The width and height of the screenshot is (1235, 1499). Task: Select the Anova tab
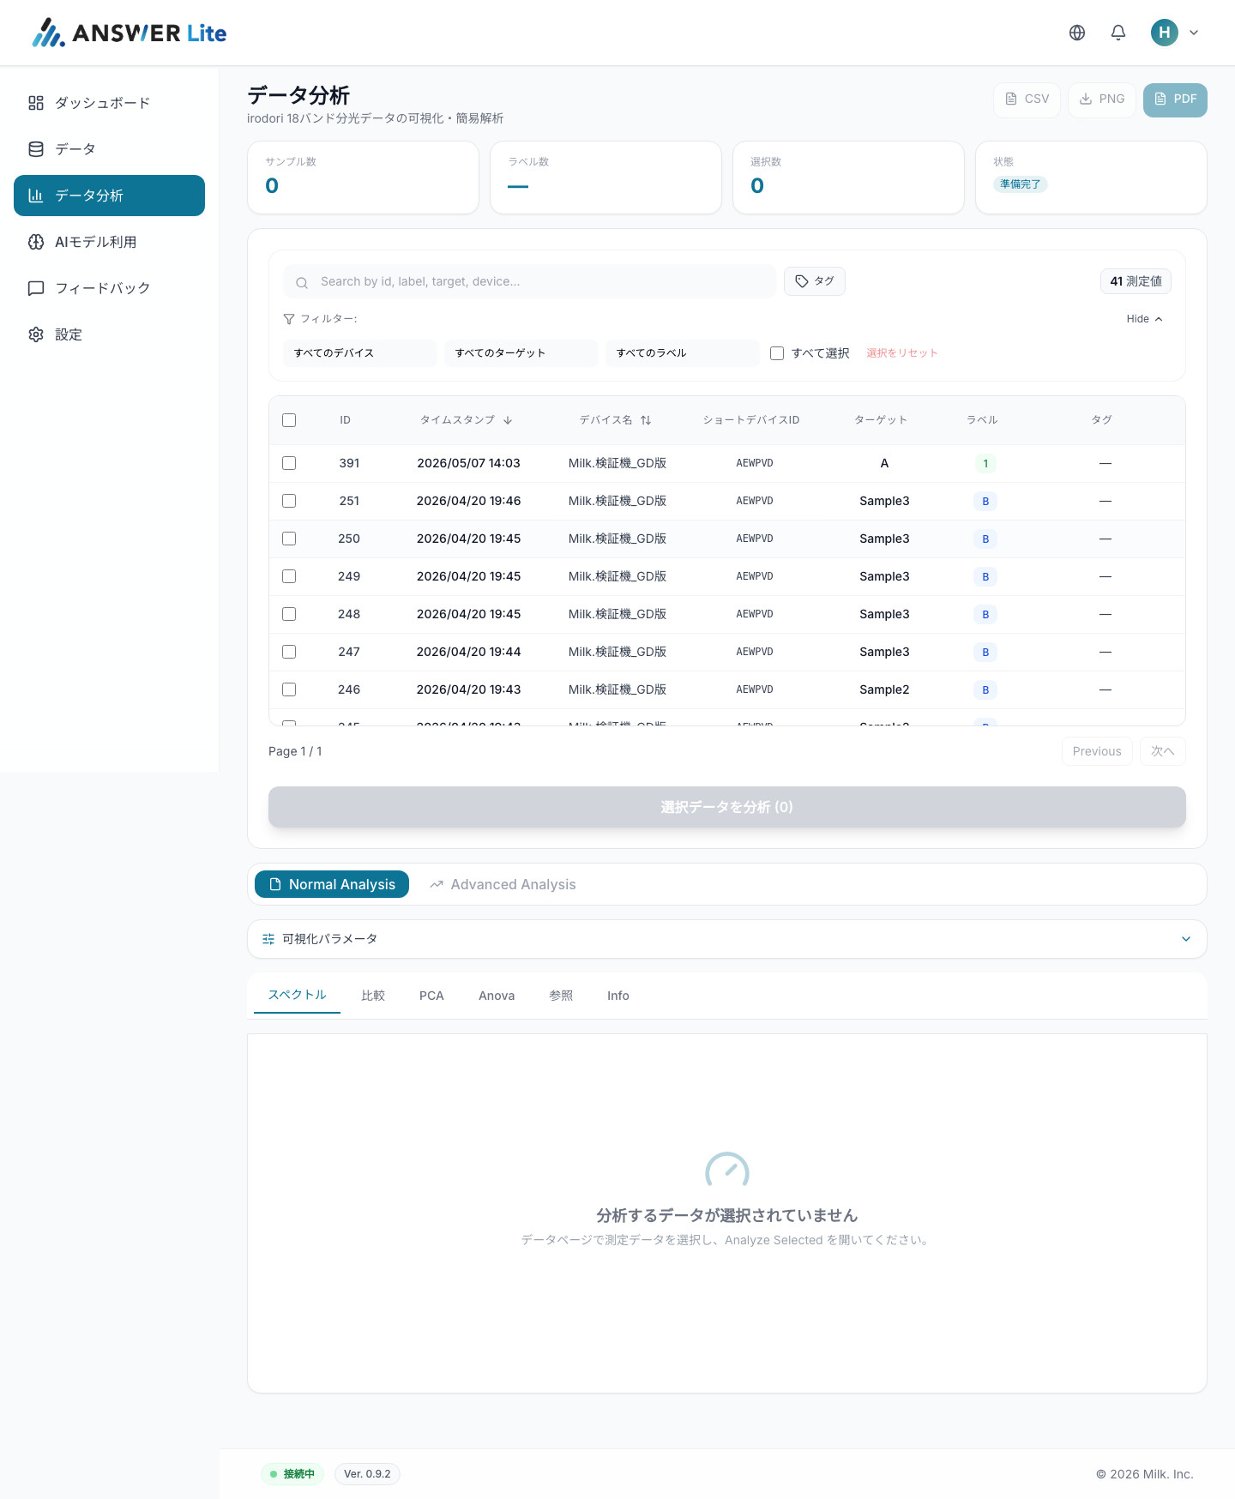click(497, 996)
